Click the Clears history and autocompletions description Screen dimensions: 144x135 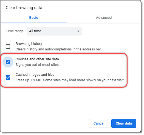point(59,49)
